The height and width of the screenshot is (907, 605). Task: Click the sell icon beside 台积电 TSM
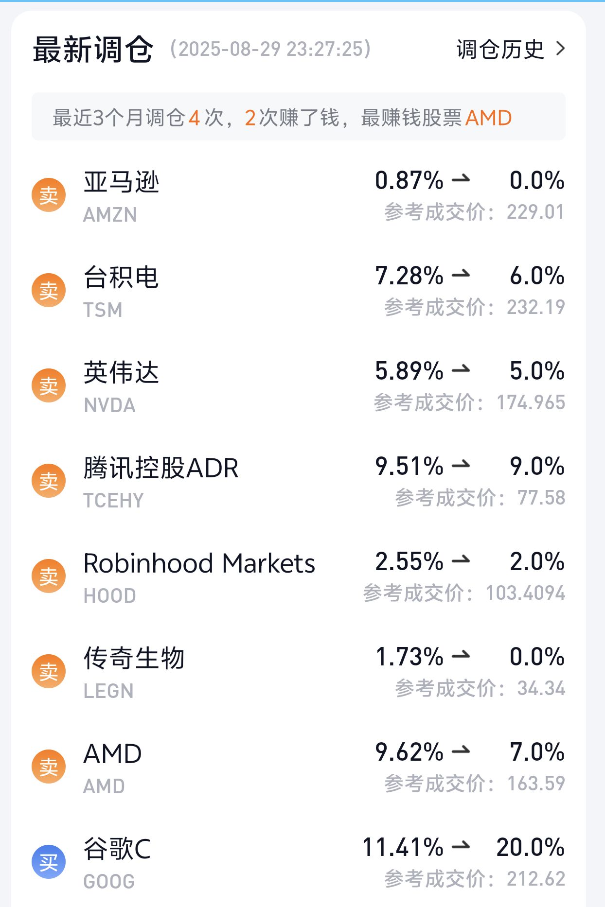(x=49, y=291)
